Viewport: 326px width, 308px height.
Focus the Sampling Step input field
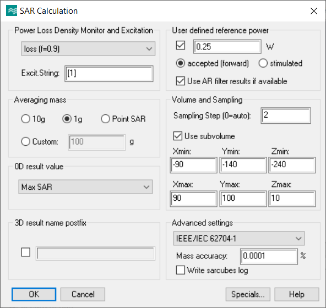[x=286, y=116]
